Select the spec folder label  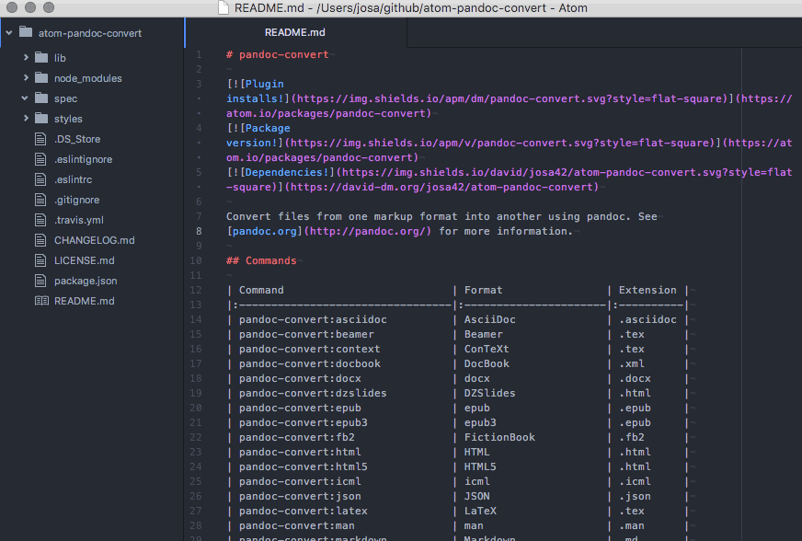[66, 98]
